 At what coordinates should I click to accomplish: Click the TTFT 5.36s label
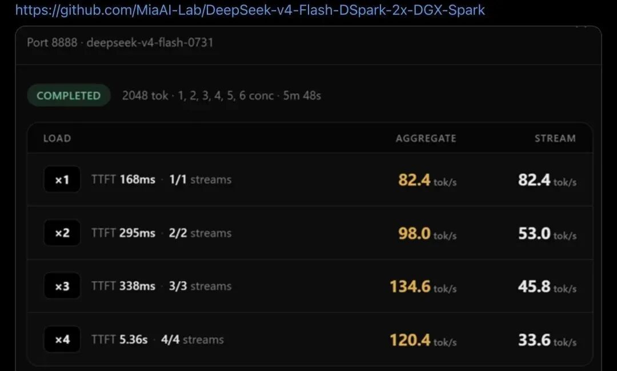119,340
